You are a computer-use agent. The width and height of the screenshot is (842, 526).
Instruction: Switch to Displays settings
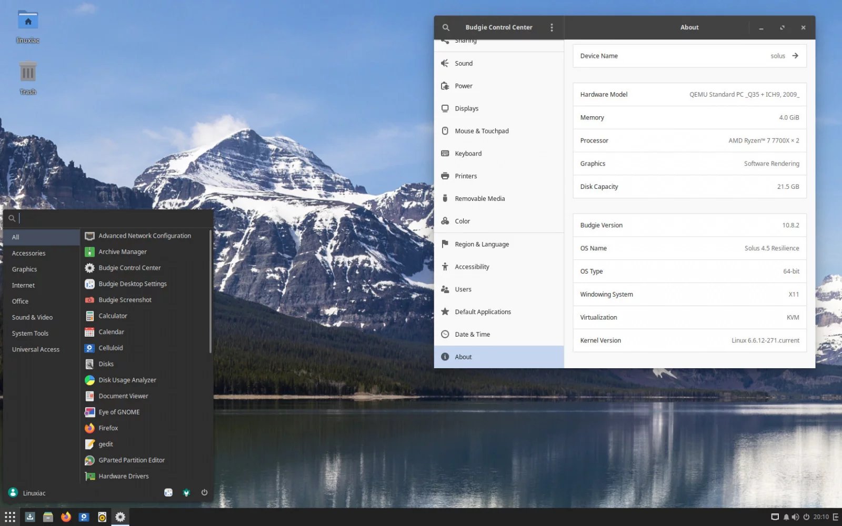coord(466,108)
